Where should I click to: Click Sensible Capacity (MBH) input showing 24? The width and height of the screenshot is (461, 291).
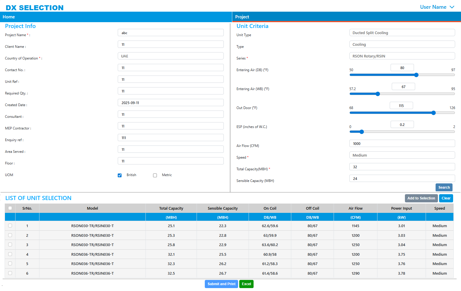[402, 178]
